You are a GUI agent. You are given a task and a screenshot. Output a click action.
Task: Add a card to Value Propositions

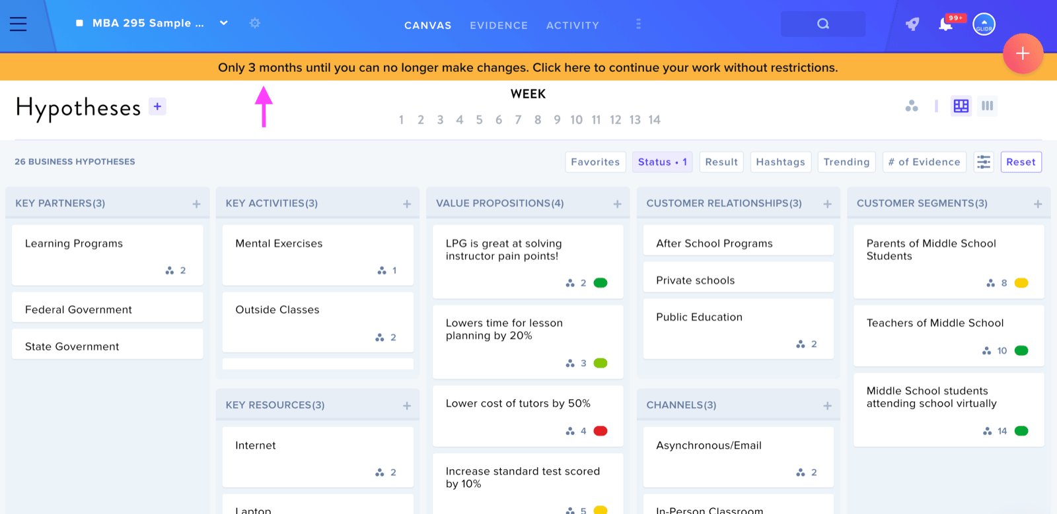click(617, 204)
